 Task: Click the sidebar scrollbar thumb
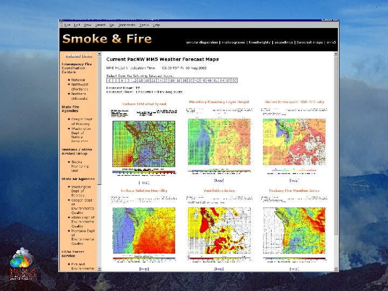[100, 120]
